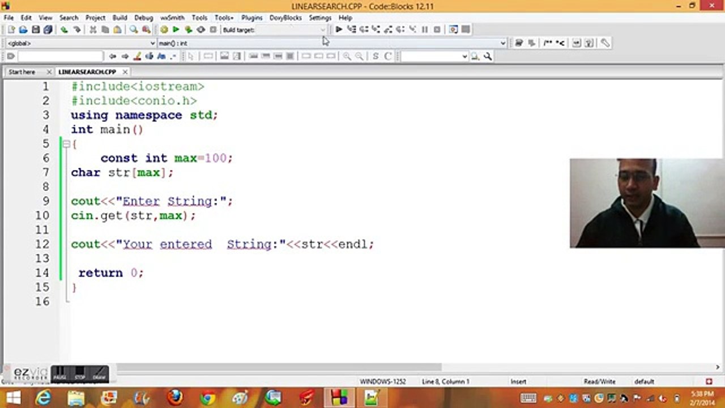Viewport: 725px width, 408px height.
Task: Toggle match case Aa option
Action: [x=161, y=56]
